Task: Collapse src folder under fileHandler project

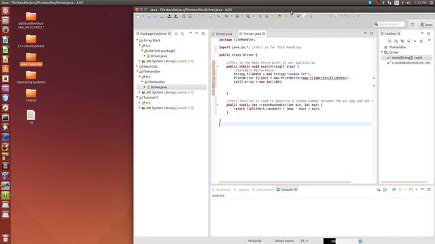Action: 140,77
